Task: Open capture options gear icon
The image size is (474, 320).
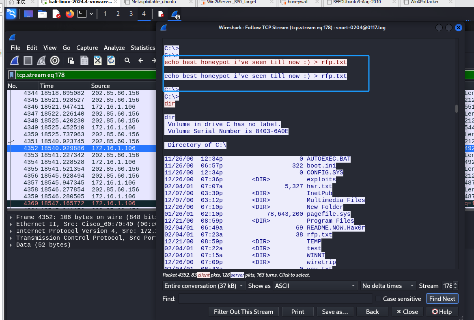Action: point(55,61)
